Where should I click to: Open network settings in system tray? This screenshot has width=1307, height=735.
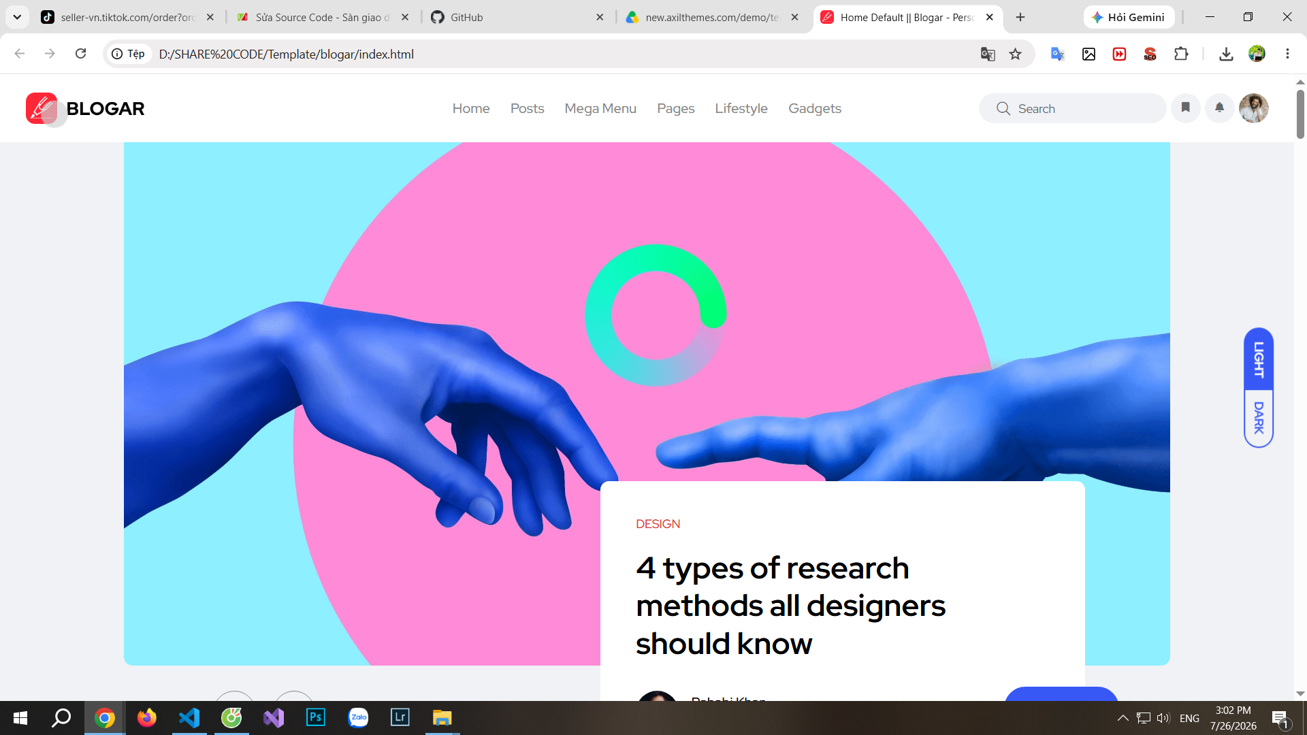(x=1144, y=718)
